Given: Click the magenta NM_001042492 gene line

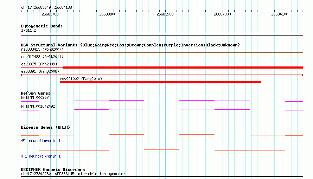Looking at the screenshot, I should [162, 109].
